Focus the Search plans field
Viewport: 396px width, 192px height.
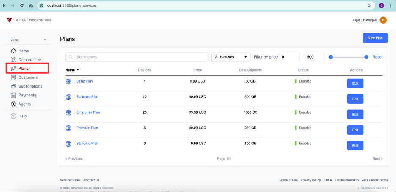click(x=137, y=57)
